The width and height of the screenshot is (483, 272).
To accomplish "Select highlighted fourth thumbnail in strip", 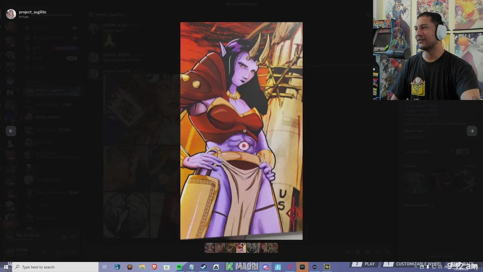I will coord(241,248).
